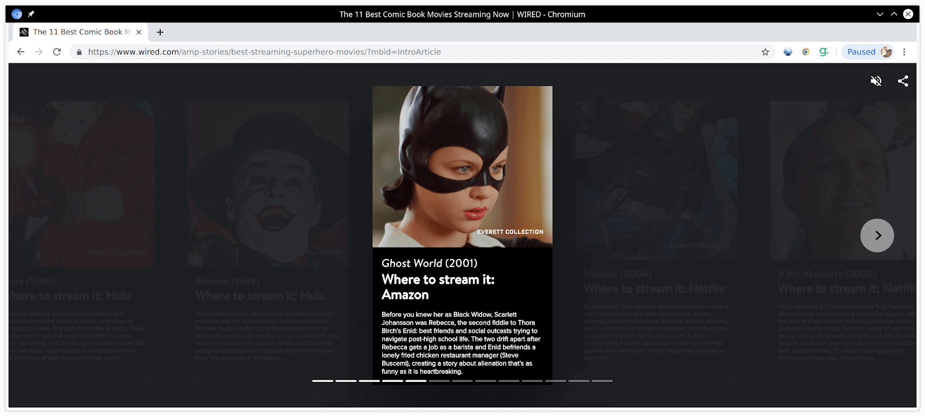This screenshot has height=416, width=925.
Task: Open a new browser tab
Action: (x=160, y=32)
